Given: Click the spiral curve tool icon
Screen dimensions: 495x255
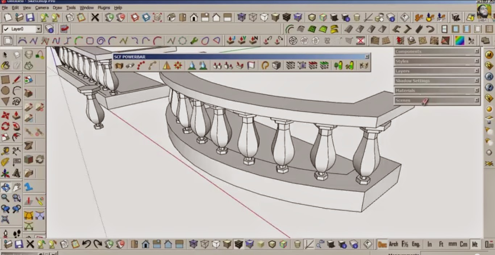Looking at the screenshot, I should click(101, 41).
